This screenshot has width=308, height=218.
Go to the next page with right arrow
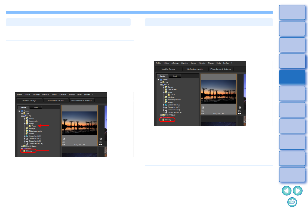pyautogui.click(x=298, y=191)
